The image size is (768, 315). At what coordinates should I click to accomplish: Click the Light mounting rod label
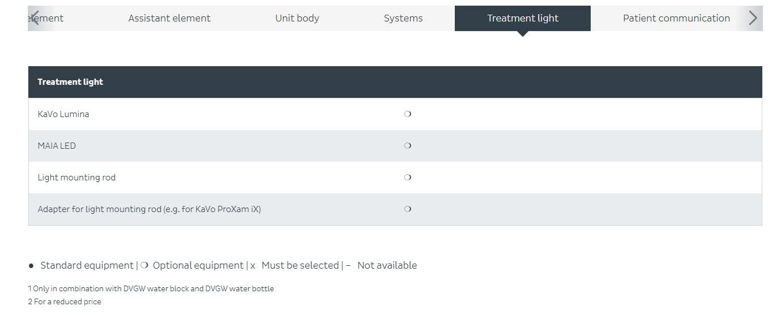(76, 178)
